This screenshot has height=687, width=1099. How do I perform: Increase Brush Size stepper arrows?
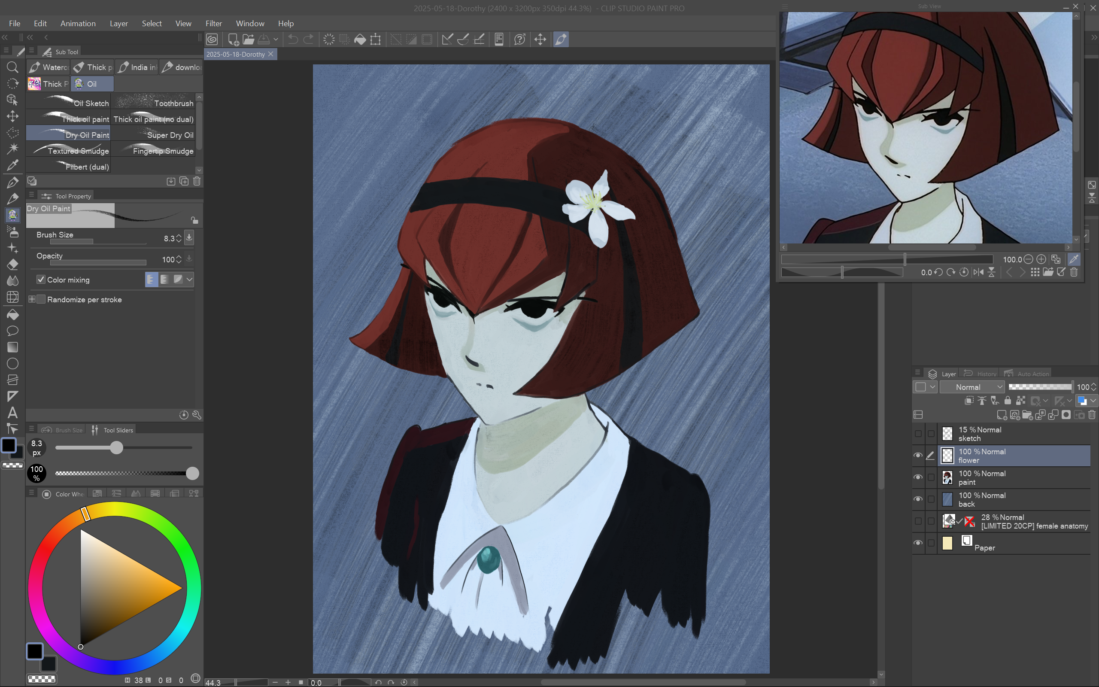[x=179, y=238]
